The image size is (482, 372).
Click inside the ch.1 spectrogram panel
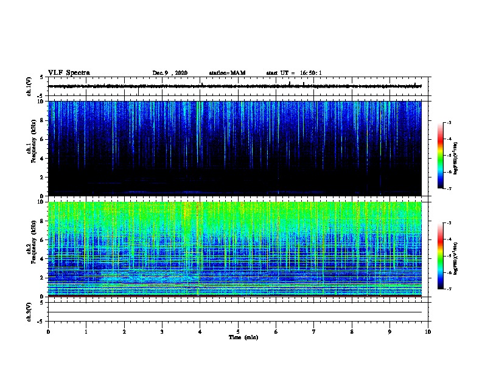click(235, 148)
